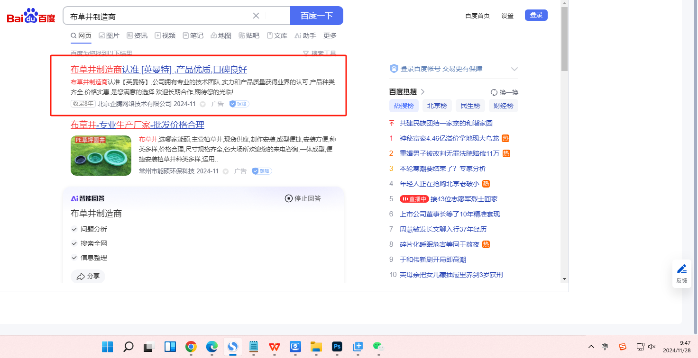Click the 百度一下 search button
The width and height of the screenshot is (698, 358).
coord(316,16)
